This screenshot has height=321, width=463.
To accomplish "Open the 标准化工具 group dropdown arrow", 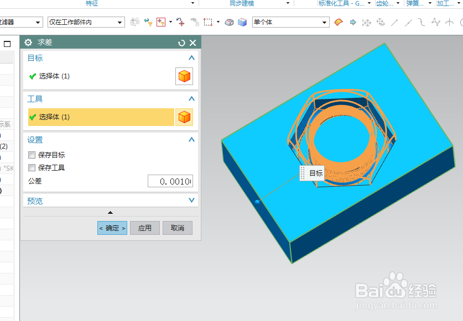I will tap(369, 3).
